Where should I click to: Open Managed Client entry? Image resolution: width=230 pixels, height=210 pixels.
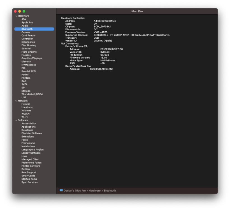pos(30,159)
